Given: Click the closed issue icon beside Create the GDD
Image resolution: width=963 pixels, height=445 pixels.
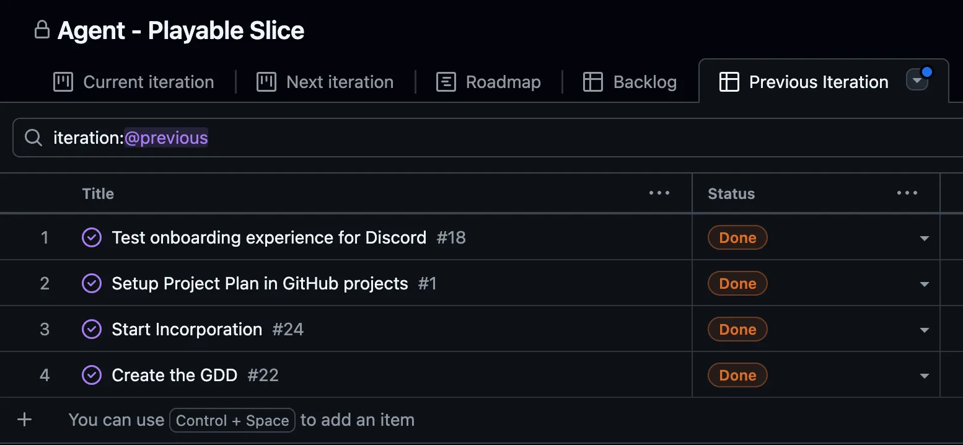Looking at the screenshot, I should tap(91, 375).
